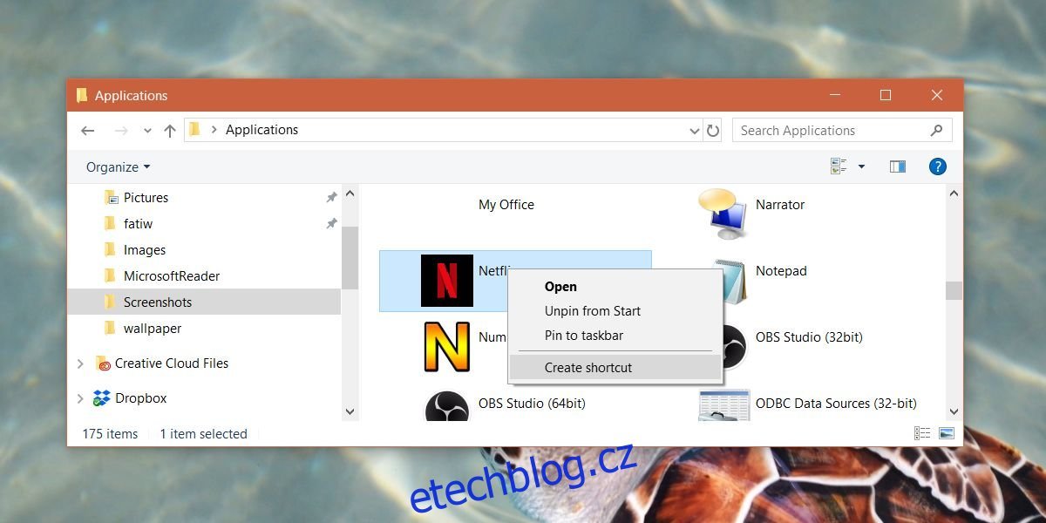Go forward with the right arrow
This screenshot has width=1046, height=523.
point(122,131)
